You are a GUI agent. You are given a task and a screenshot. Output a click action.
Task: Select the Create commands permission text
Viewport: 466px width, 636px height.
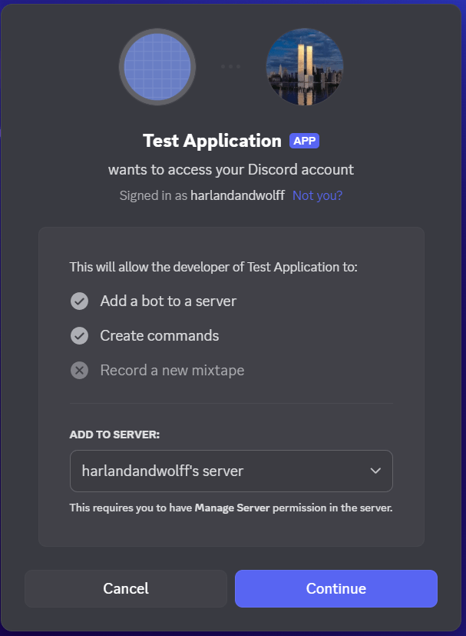point(160,336)
